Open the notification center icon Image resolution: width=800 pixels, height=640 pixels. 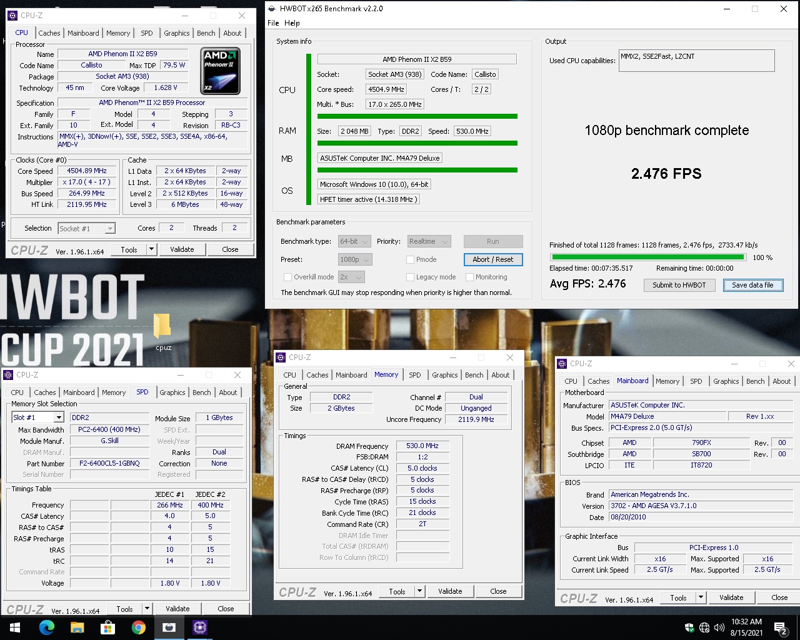[780, 627]
